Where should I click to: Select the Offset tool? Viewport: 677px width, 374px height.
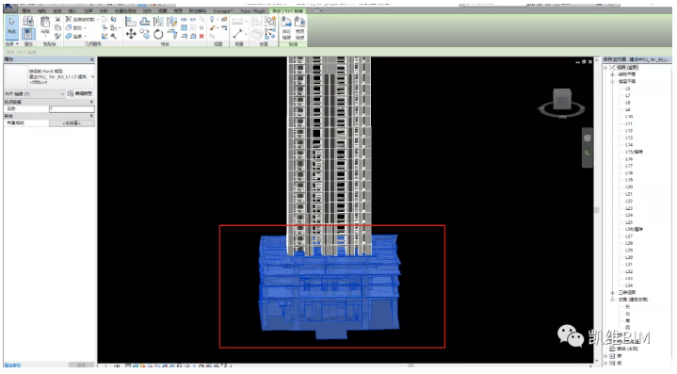pos(145,21)
